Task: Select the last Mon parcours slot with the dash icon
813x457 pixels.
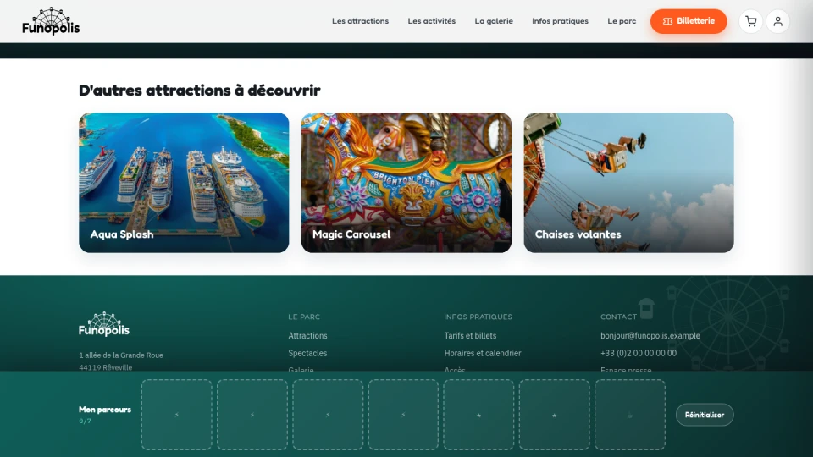Action: [630, 415]
